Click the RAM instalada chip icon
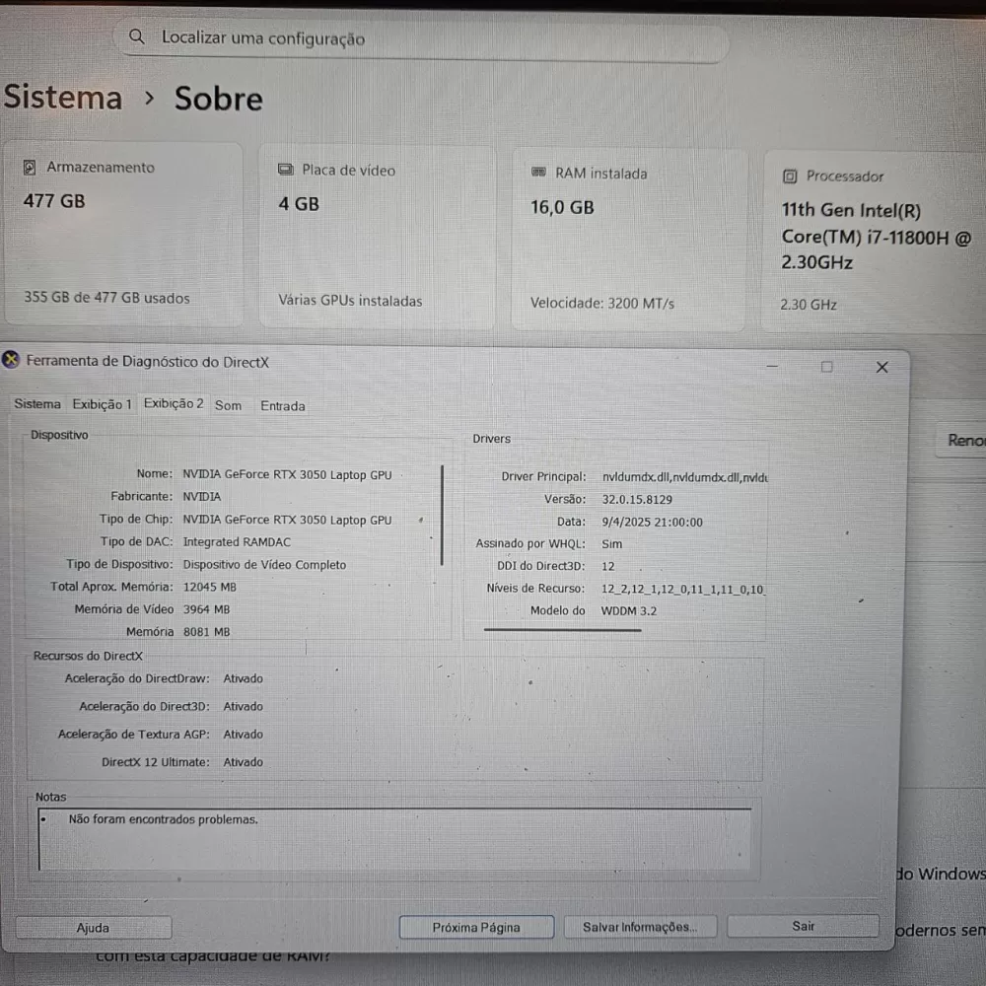986x986 pixels. (538, 173)
